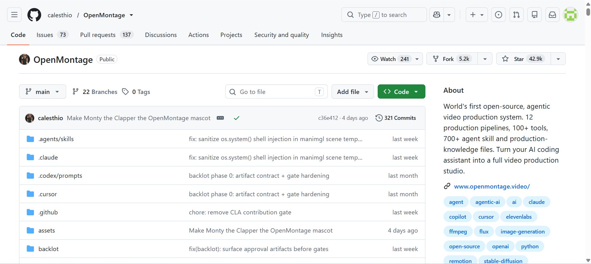Open the assets folder
Screen dimensions: 591x264
pyautogui.click(x=46, y=230)
